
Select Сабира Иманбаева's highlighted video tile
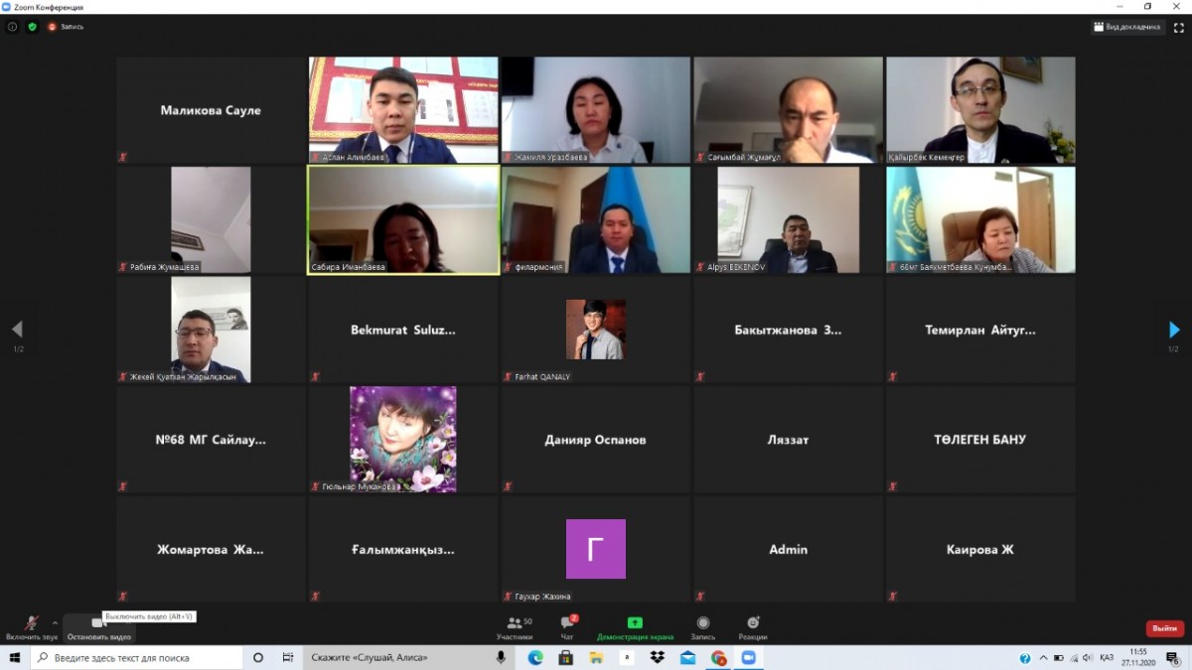click(403, 219)
